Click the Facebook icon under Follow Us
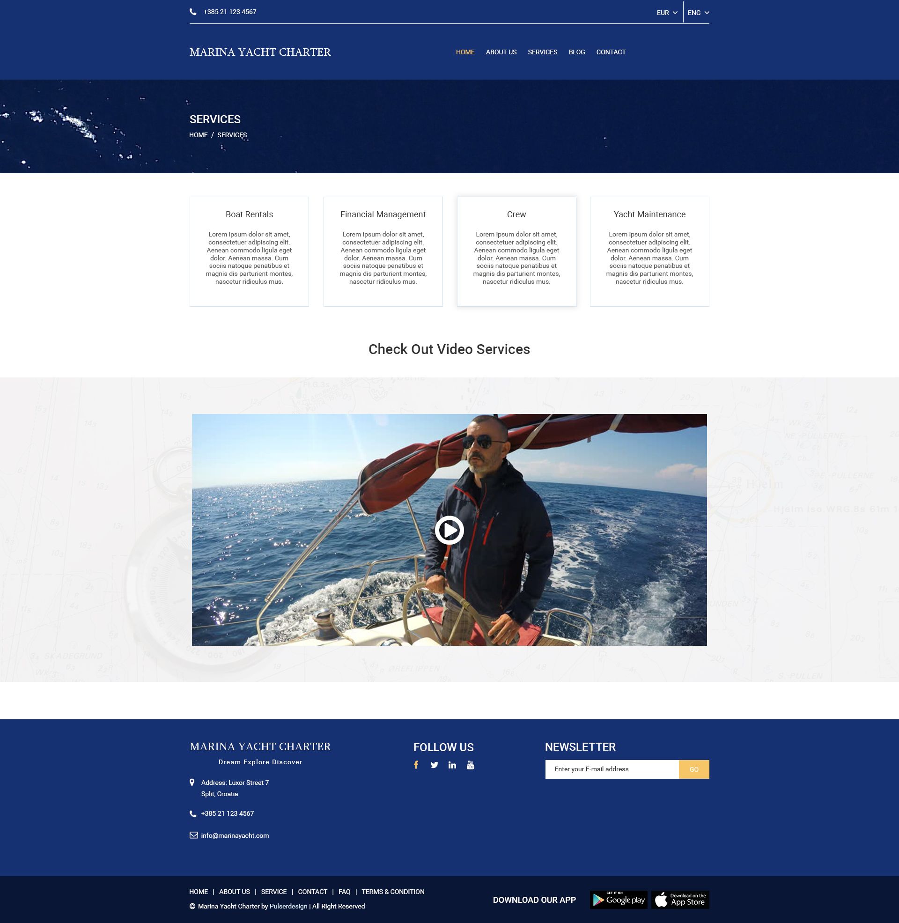899x923 pixels. pyautogui.click(x=416, y=765)
